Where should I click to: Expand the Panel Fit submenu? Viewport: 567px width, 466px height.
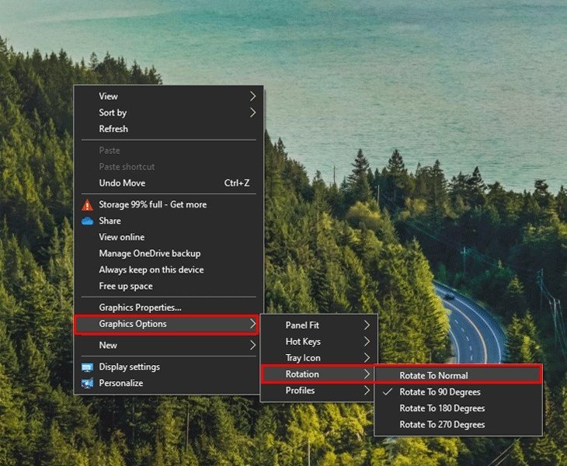[x=302, y=325]
